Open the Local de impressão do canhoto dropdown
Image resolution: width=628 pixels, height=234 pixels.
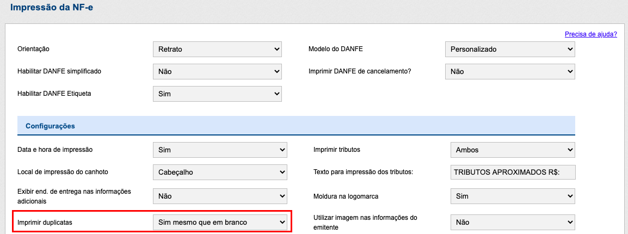pos(220,172)
